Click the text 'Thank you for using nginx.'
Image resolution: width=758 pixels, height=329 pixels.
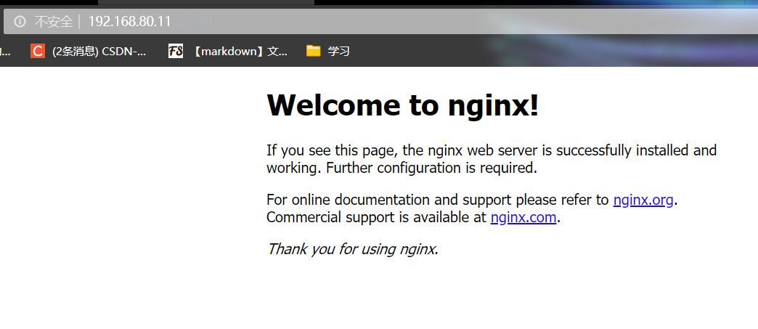353,249
